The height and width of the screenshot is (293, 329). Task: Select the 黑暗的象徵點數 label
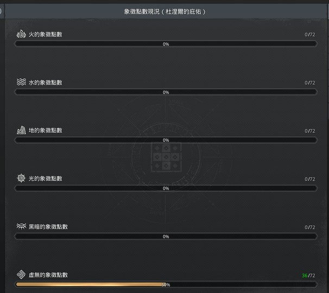click(x=48, y=227)
